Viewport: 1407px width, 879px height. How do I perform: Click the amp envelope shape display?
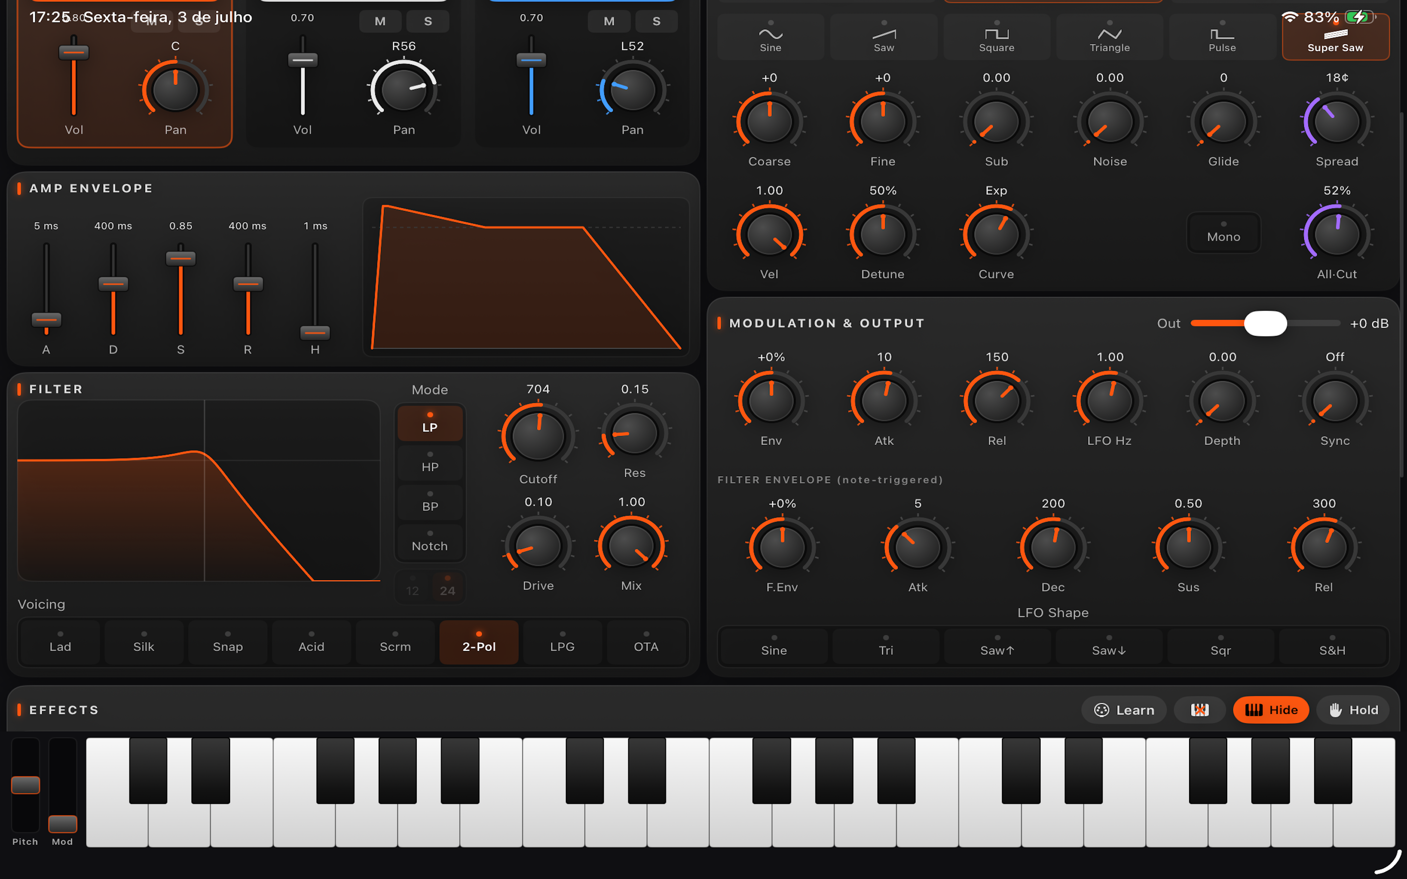coord(526,277)
